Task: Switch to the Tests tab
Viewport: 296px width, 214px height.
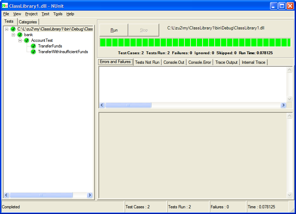Action: pyautogui.click(x=9, y=21)
